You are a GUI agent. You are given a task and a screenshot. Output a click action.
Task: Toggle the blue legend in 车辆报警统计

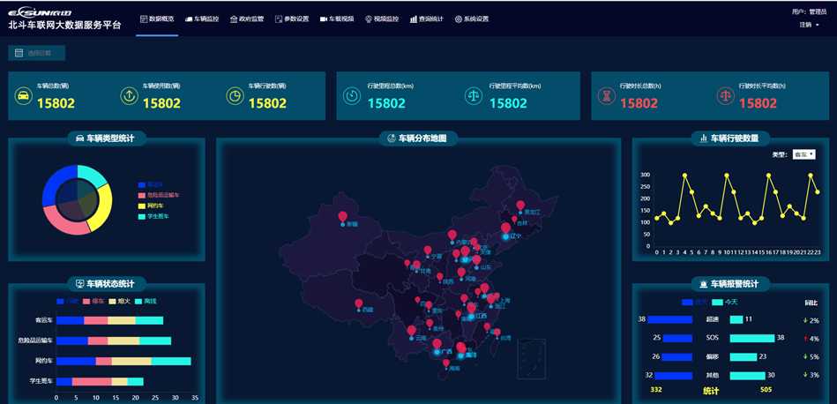694,303
